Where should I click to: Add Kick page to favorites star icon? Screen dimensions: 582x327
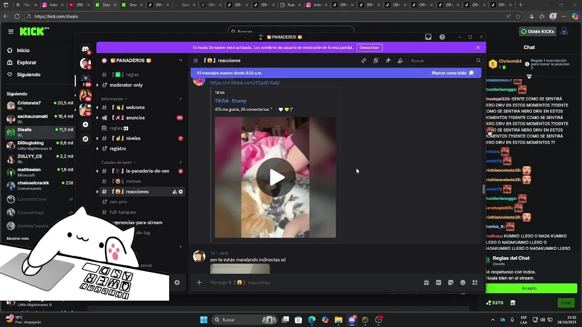518,16
